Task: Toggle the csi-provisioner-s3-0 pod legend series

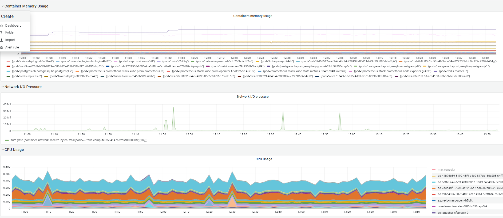Action: [137, 61]
